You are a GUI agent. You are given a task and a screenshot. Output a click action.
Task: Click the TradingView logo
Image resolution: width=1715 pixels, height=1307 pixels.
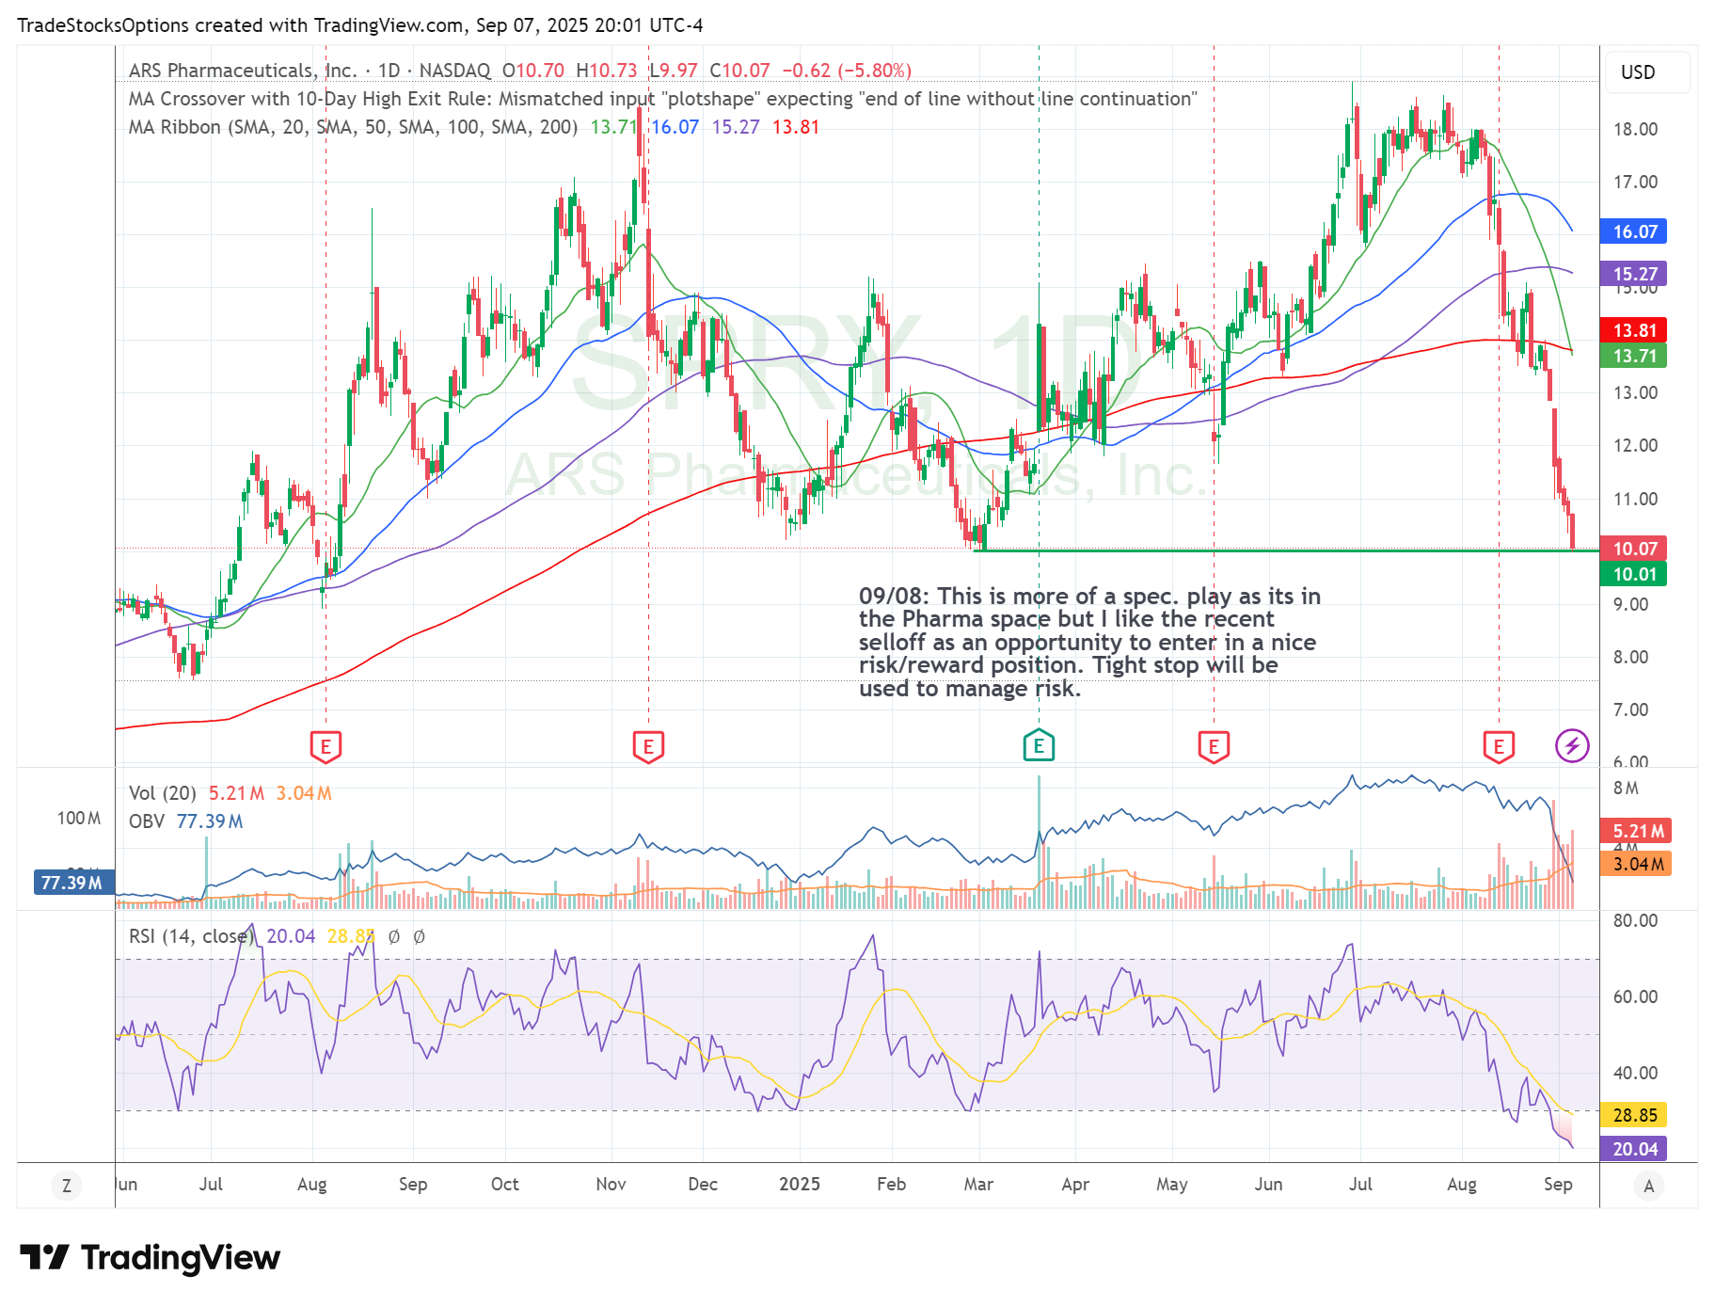pos(151,1257)
